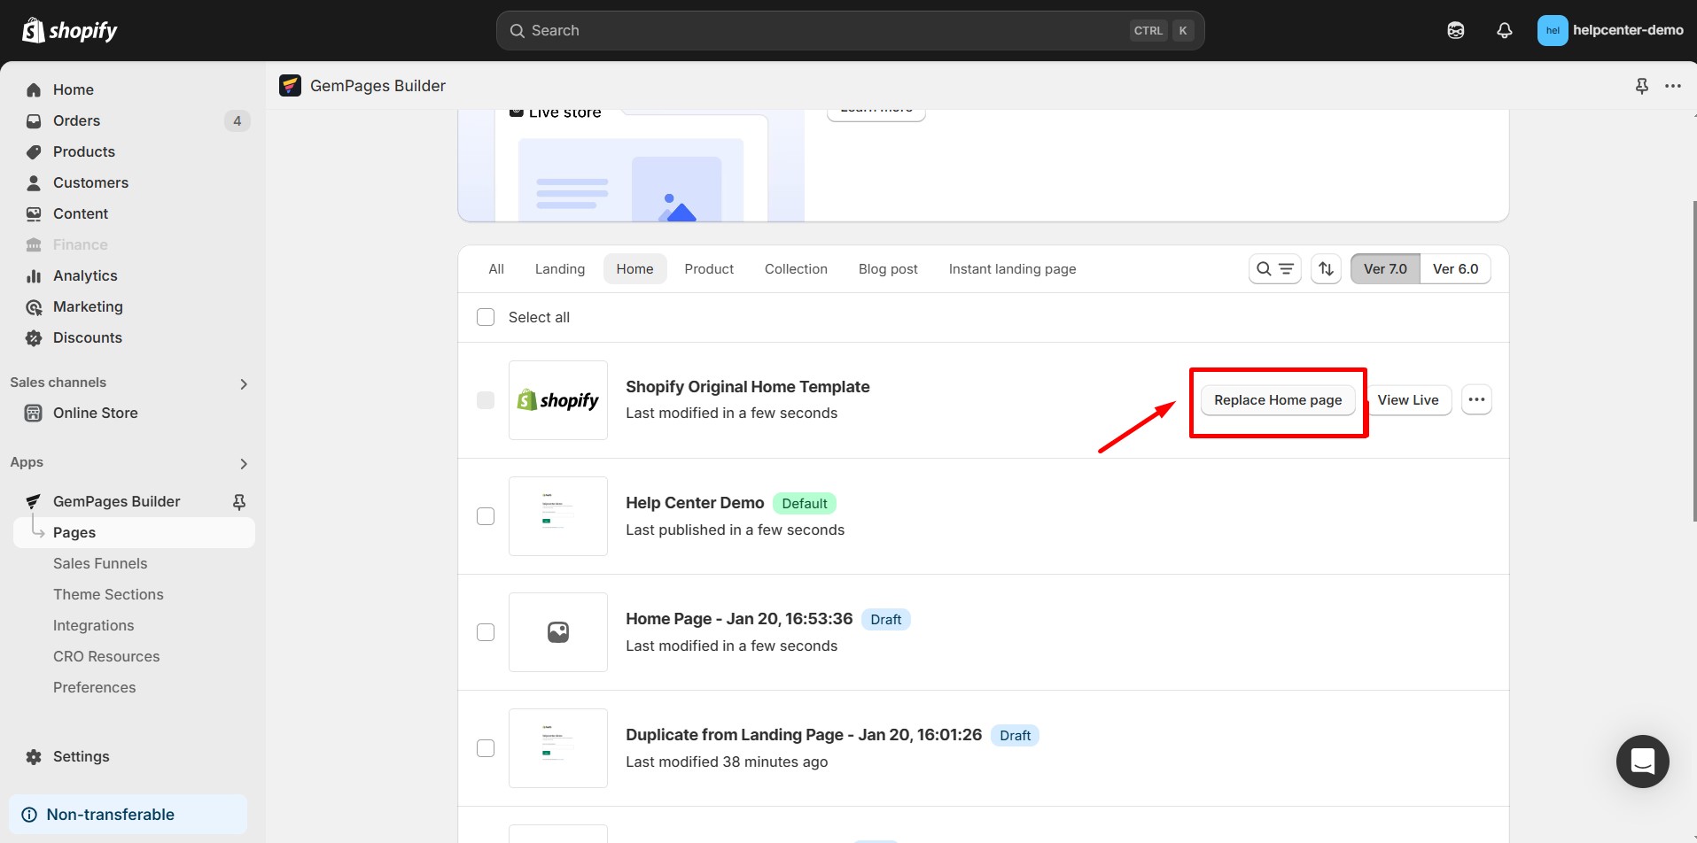Click the helpcenter-demo account avatar
Viewport: 1697px width, 843px height.
coord(1553,29)
